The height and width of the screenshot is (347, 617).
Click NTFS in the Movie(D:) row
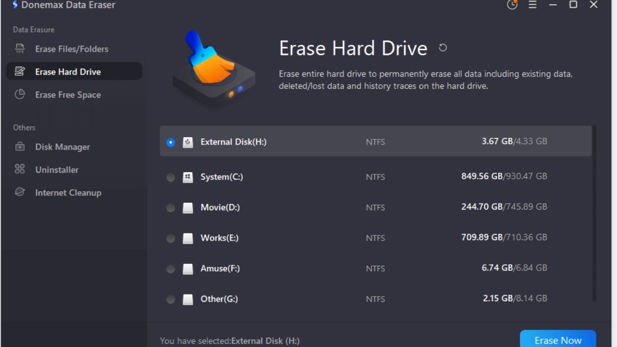(375, 208)
